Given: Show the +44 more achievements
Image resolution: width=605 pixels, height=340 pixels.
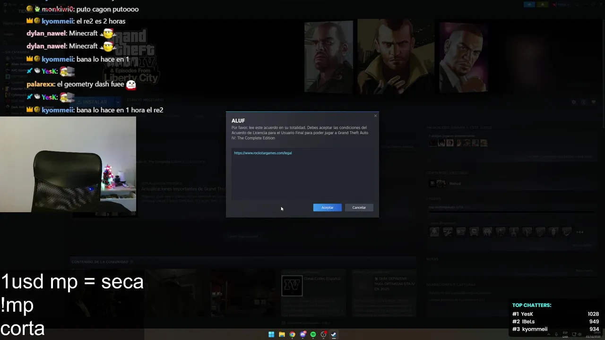Looking at the screenshot, I should (x=579, y=232).
